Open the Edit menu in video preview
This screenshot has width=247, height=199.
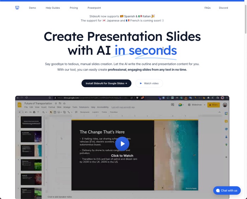point(31,107)
